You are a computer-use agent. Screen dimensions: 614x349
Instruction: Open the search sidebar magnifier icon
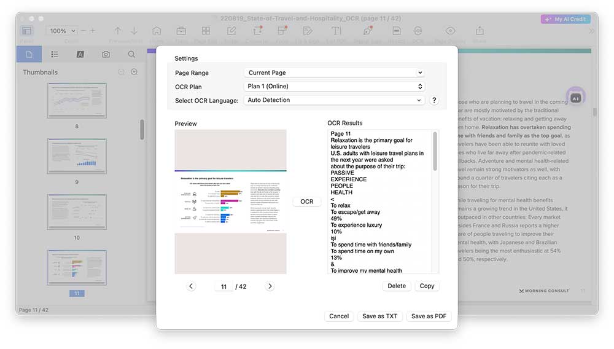(x=131, y=54)
